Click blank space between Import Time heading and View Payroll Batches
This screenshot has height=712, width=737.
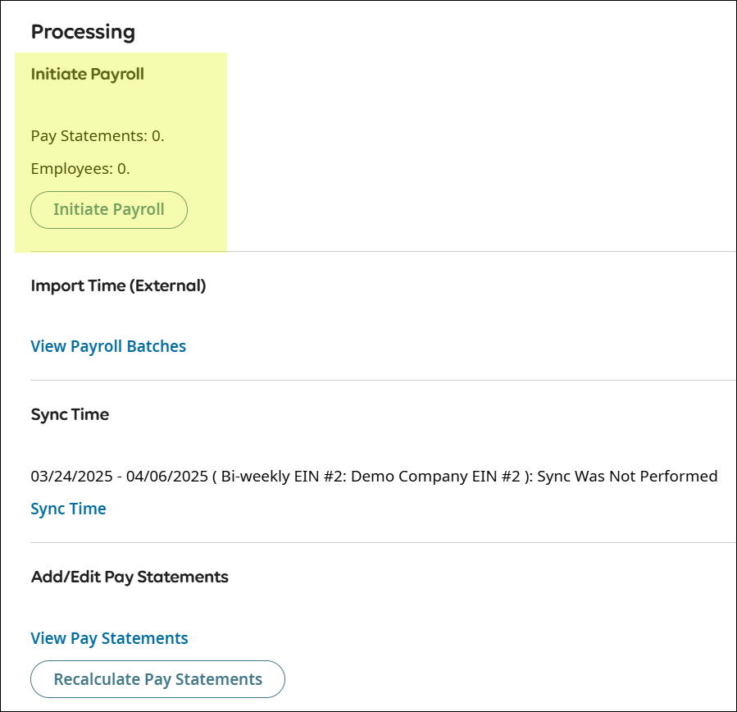tap(115, 316)
